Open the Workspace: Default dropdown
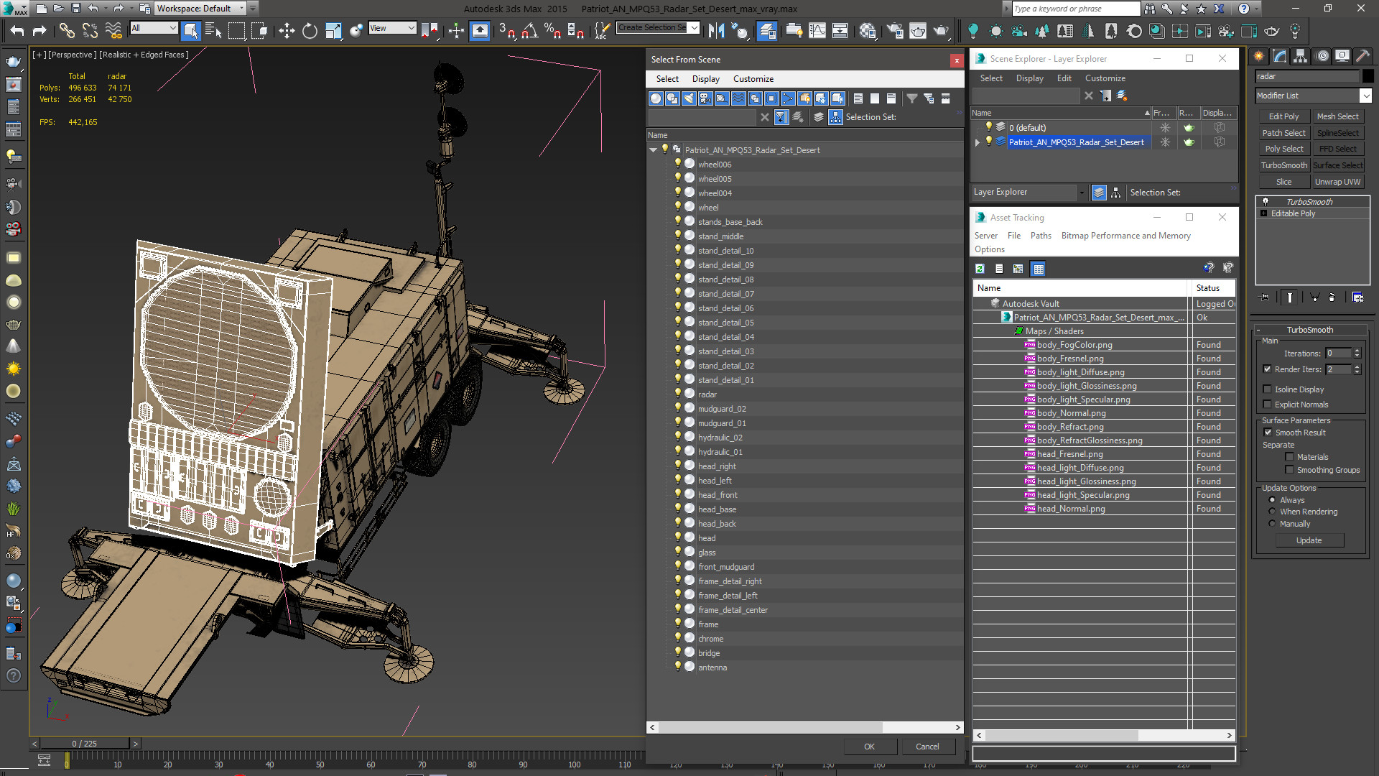 [x=200, y=9]
